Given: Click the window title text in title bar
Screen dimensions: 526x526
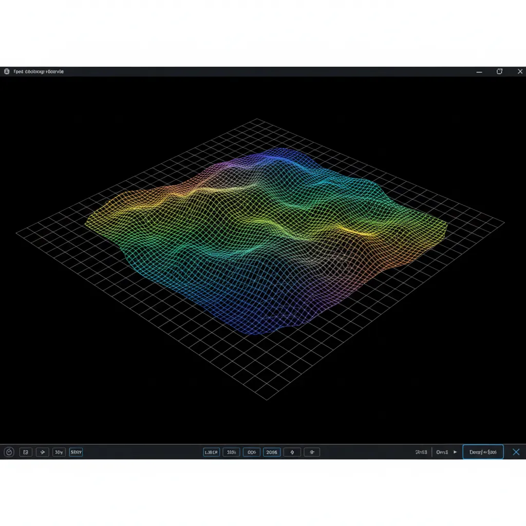Looking at the screenshot, I should tap(39, 71).
